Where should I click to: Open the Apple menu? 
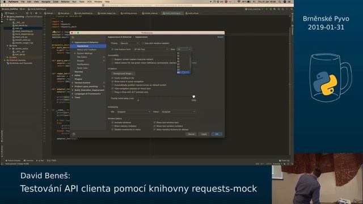[4, 2]
